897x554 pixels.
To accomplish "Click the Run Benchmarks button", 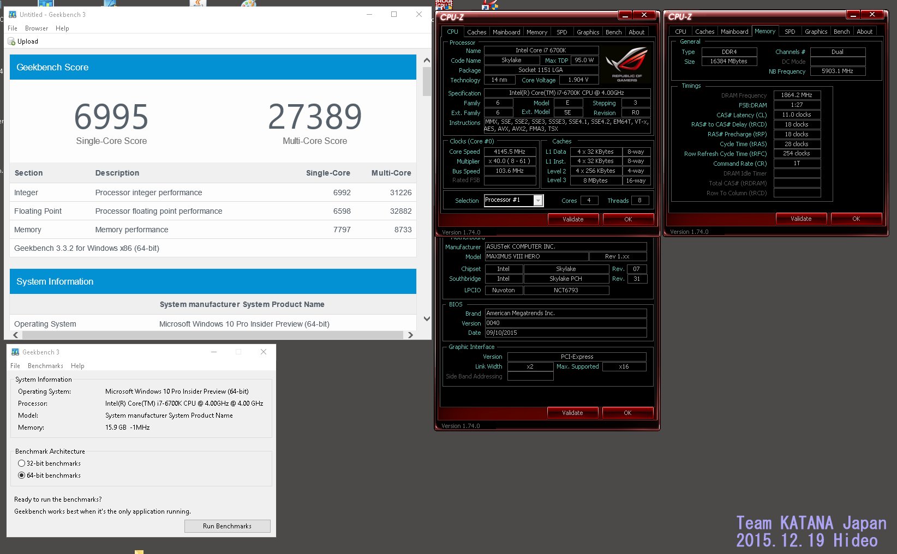I will point(228,526).
